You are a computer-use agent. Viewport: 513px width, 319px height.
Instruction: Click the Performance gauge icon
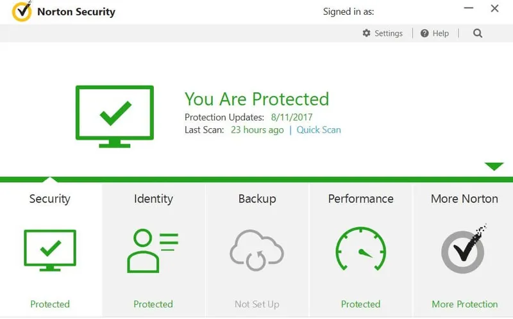(x=361, y=249)
